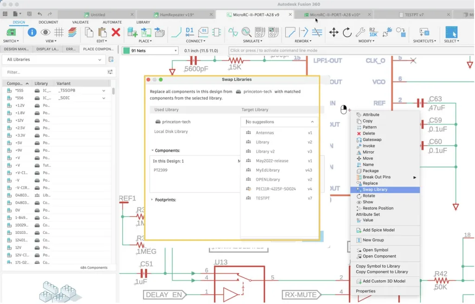
Task: Select the Net wire drawing tool
Action: click(176, 32)
